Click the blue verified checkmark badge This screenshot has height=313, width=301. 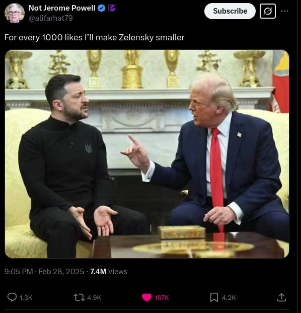click(102, 8)
